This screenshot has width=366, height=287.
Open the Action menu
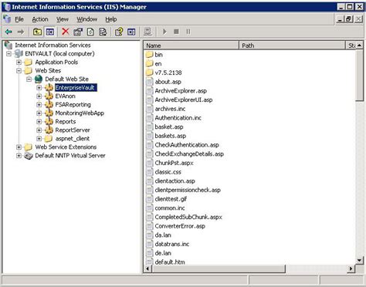click(x=40, y=19)
